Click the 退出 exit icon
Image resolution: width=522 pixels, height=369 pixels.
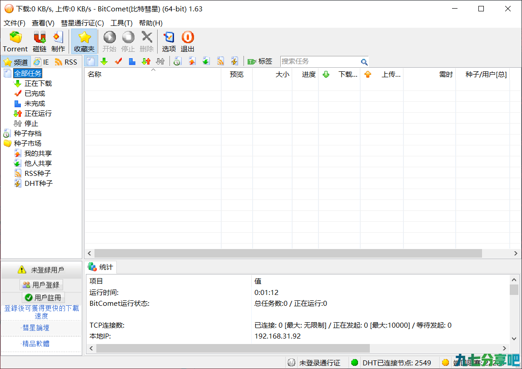pos(188,41)
